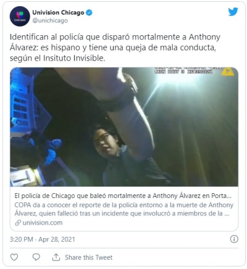Open the 3:20 PM Apr 28, 2021 timestamp
The width and height of the screenshot is (247, 269).
(x=42, y=239)
